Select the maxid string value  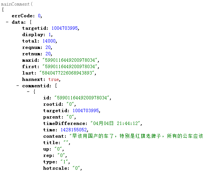[x=70, y=60]
